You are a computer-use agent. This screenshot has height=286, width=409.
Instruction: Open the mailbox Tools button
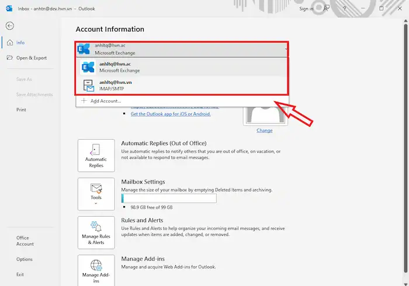tap(96, 194)
